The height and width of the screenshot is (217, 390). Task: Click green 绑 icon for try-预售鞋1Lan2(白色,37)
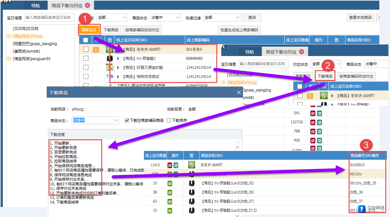[x=170, y=201]
